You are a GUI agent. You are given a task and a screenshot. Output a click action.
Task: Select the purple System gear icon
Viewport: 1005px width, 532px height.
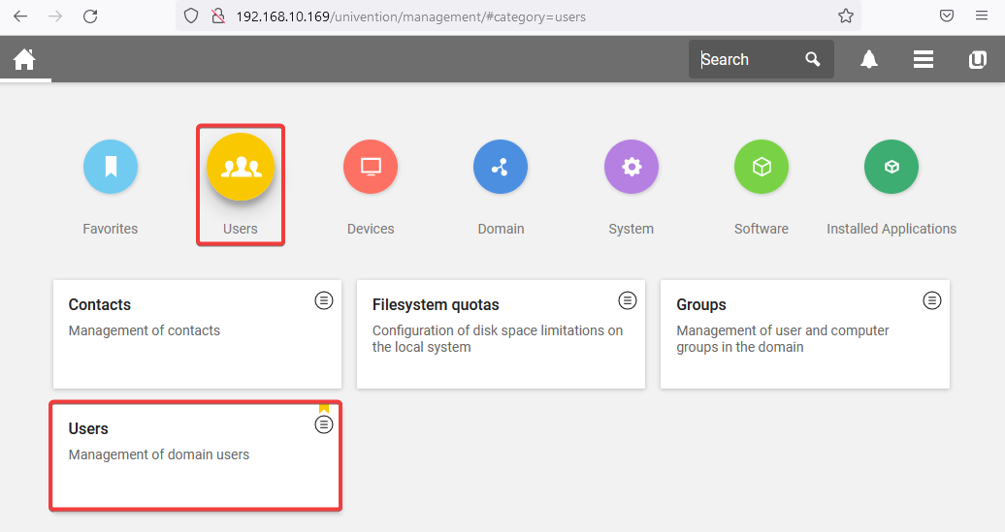click(x=632, y=167)
